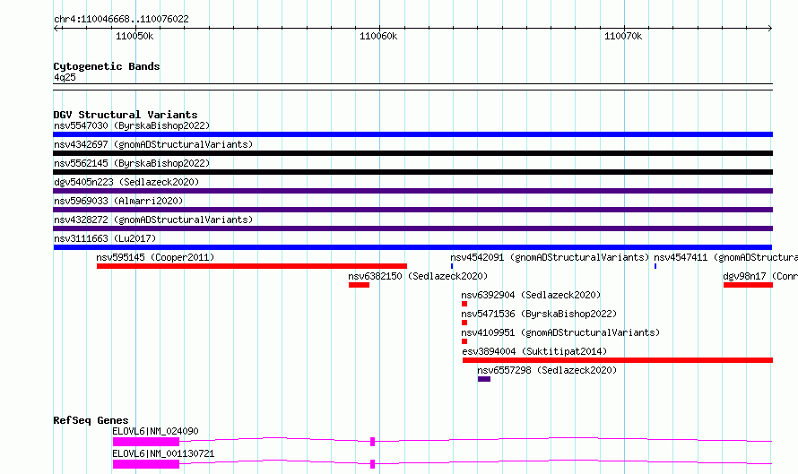This screenshot has height=474, width=798.
Task: Open the nsv6392904 (Sedlazeck2020) label
Action: 531,295
